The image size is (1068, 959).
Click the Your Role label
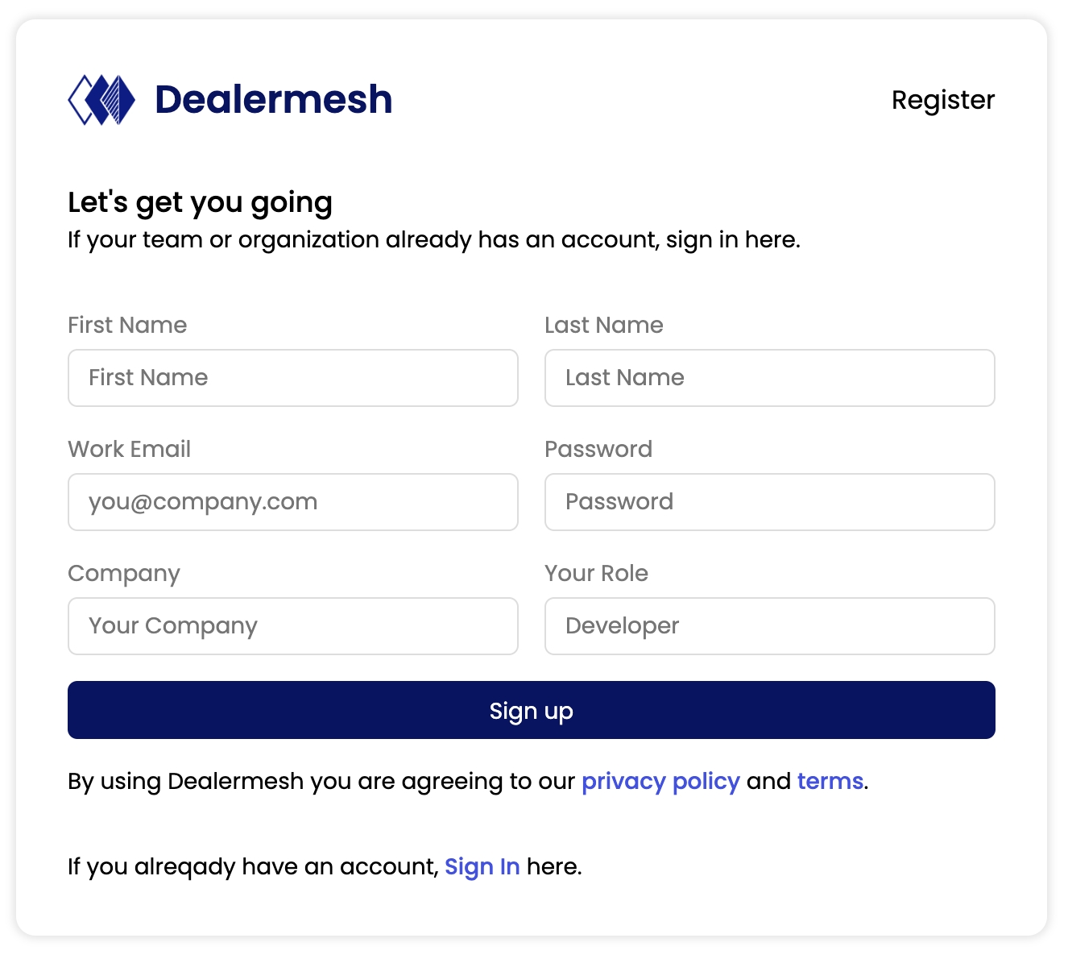pyautogui.click(x=596, y=573)
